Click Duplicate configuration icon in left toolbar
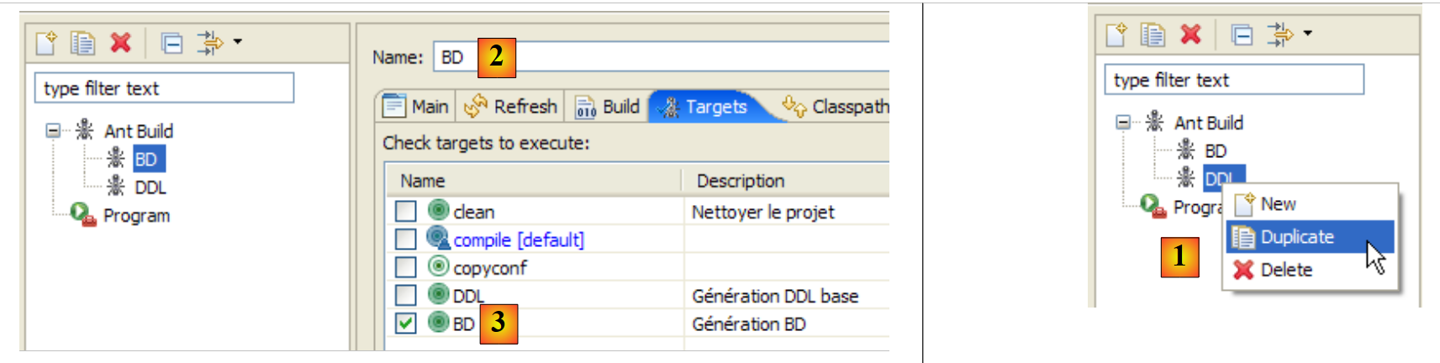 82,43
